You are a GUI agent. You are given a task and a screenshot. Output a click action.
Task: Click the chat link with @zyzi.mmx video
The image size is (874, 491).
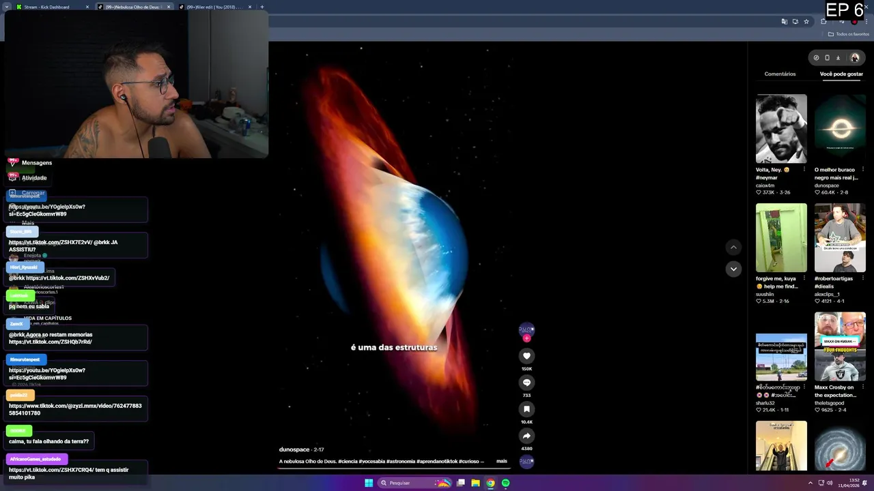75,409
